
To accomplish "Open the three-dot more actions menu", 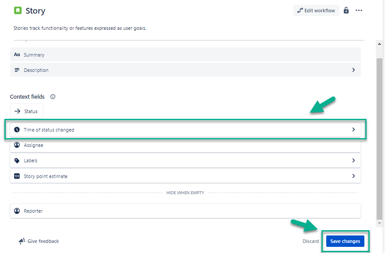I will tap(359, 11).
